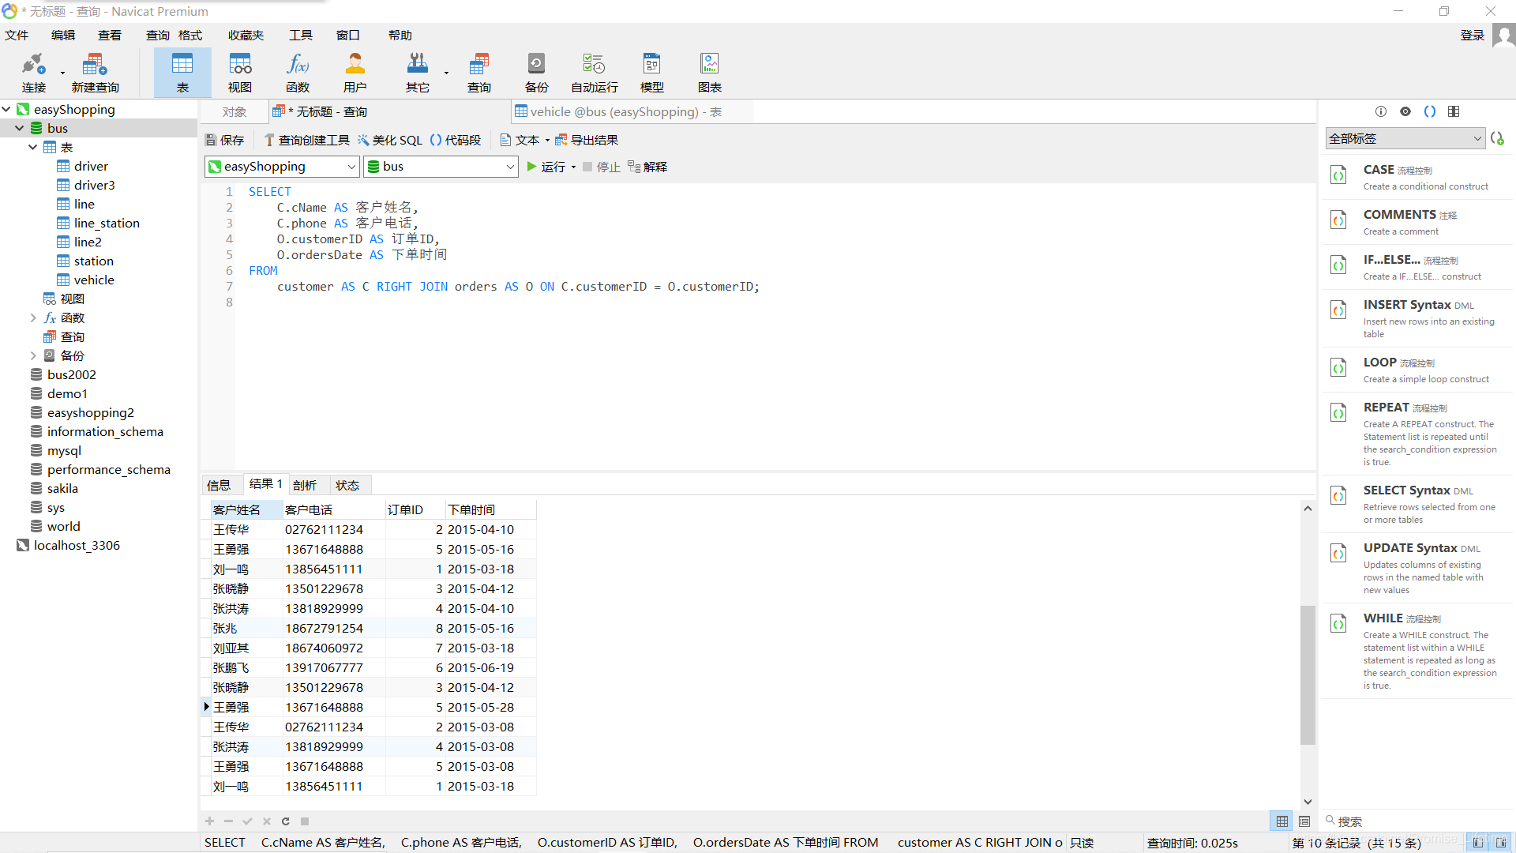Select the 表 table toolbar icon

(182, 73)
